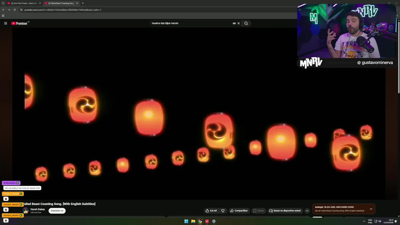
Task: Click the page vertical scrollbar
Action: 399,56
